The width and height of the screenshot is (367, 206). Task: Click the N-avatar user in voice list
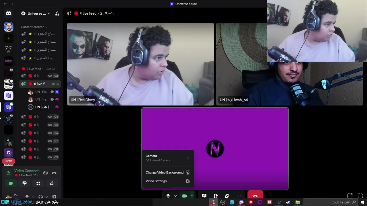coord(43,107)
